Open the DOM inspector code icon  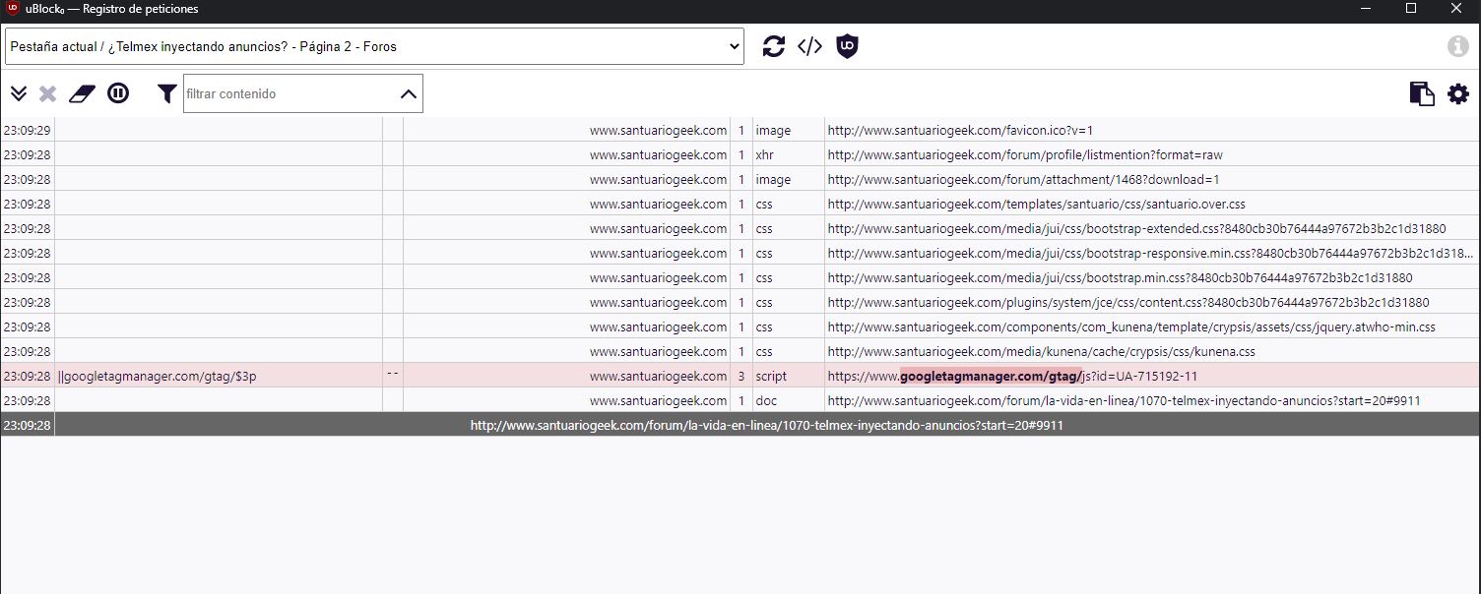[x=809, y=46]
